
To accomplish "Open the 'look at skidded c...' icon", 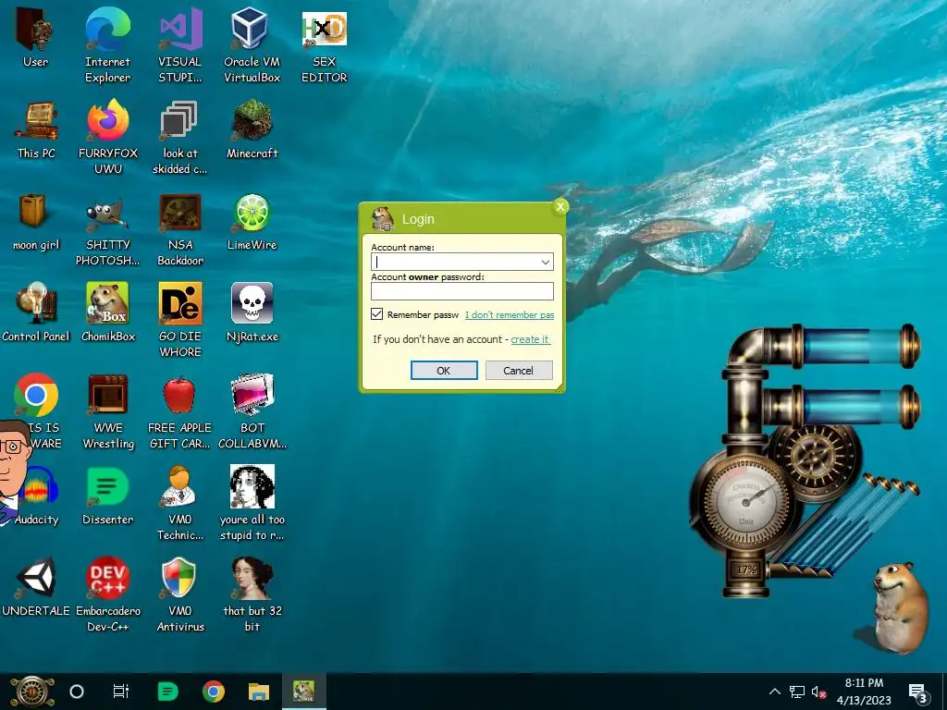I will [180, 137].
